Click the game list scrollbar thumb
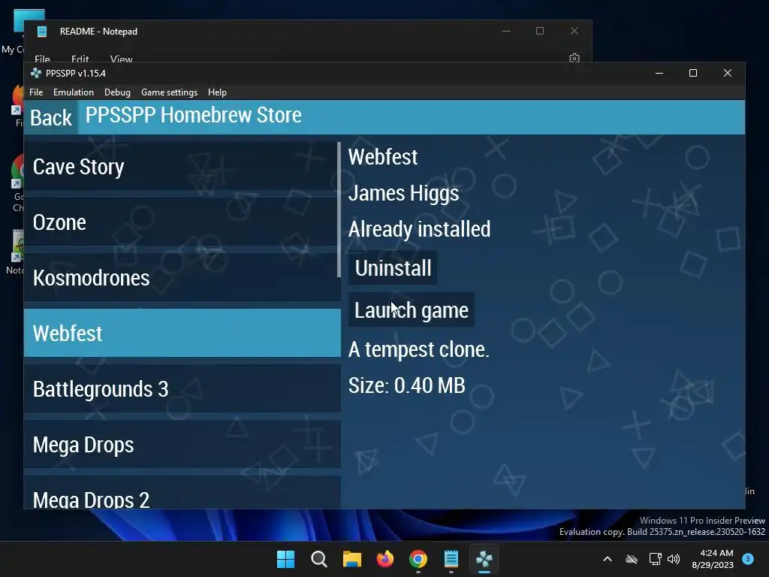Viewport: 769px width, 577px height. tap(339, 210)
